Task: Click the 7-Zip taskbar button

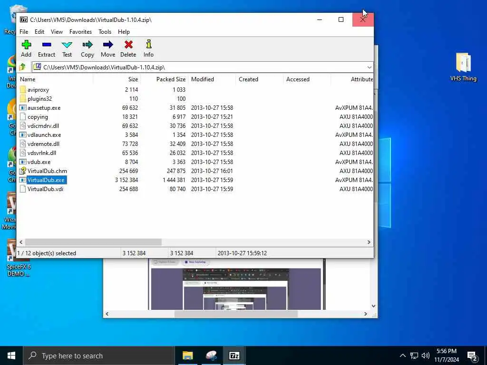Action: click(234, 355)
